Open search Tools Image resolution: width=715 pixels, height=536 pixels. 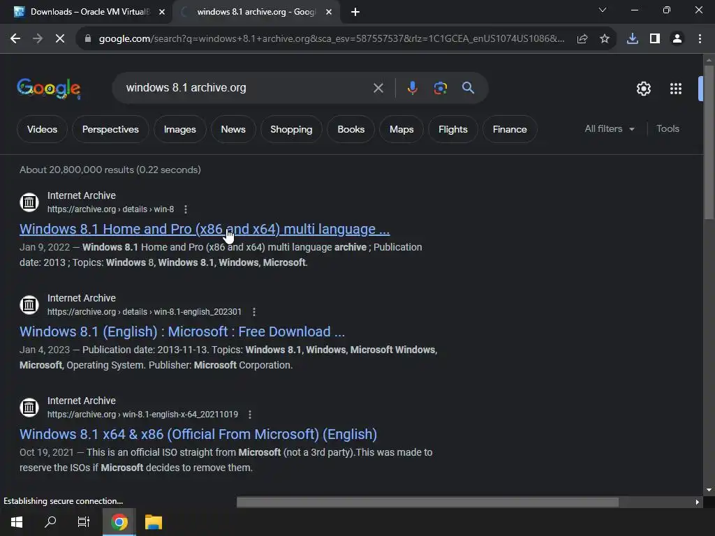[668, 129]
